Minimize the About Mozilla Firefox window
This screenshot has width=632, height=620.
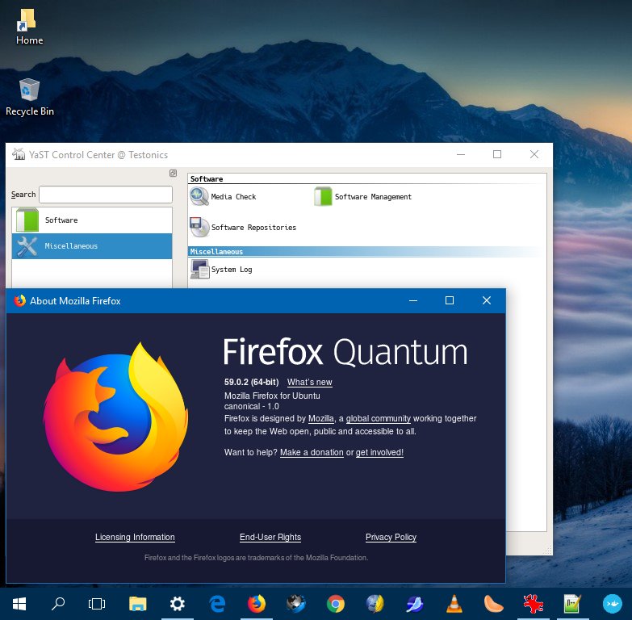tap(413, 300)
